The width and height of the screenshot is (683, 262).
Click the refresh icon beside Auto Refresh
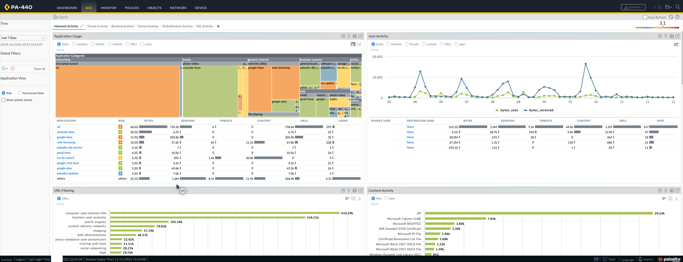coord(671,17)
